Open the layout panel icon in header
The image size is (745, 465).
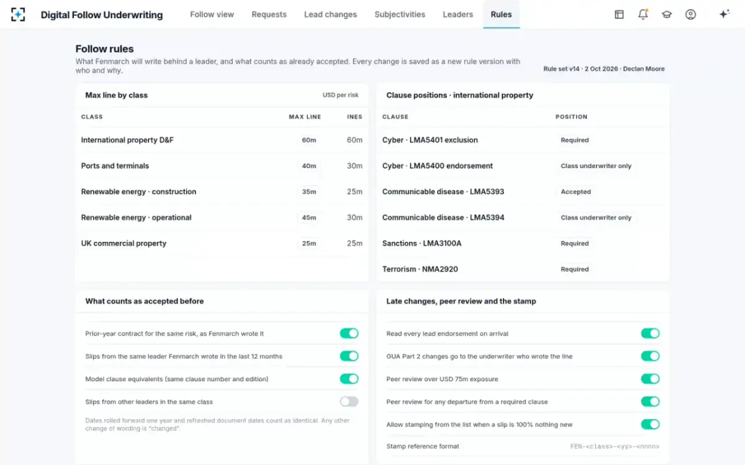tap(619, 14)
